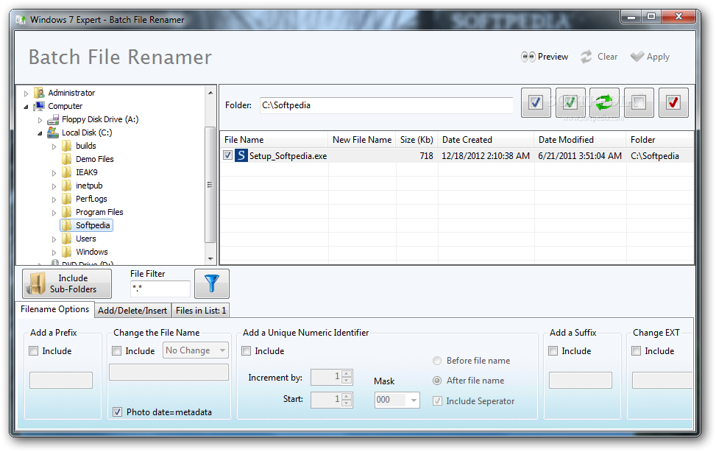The width and height of the screenshot is (716, 452).
Task: Click the blue checkmark select button
Action: tap(536, 103)
